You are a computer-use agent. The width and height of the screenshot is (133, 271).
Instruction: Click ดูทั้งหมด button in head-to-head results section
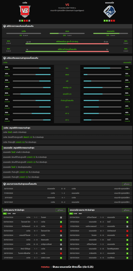[127, 184]
